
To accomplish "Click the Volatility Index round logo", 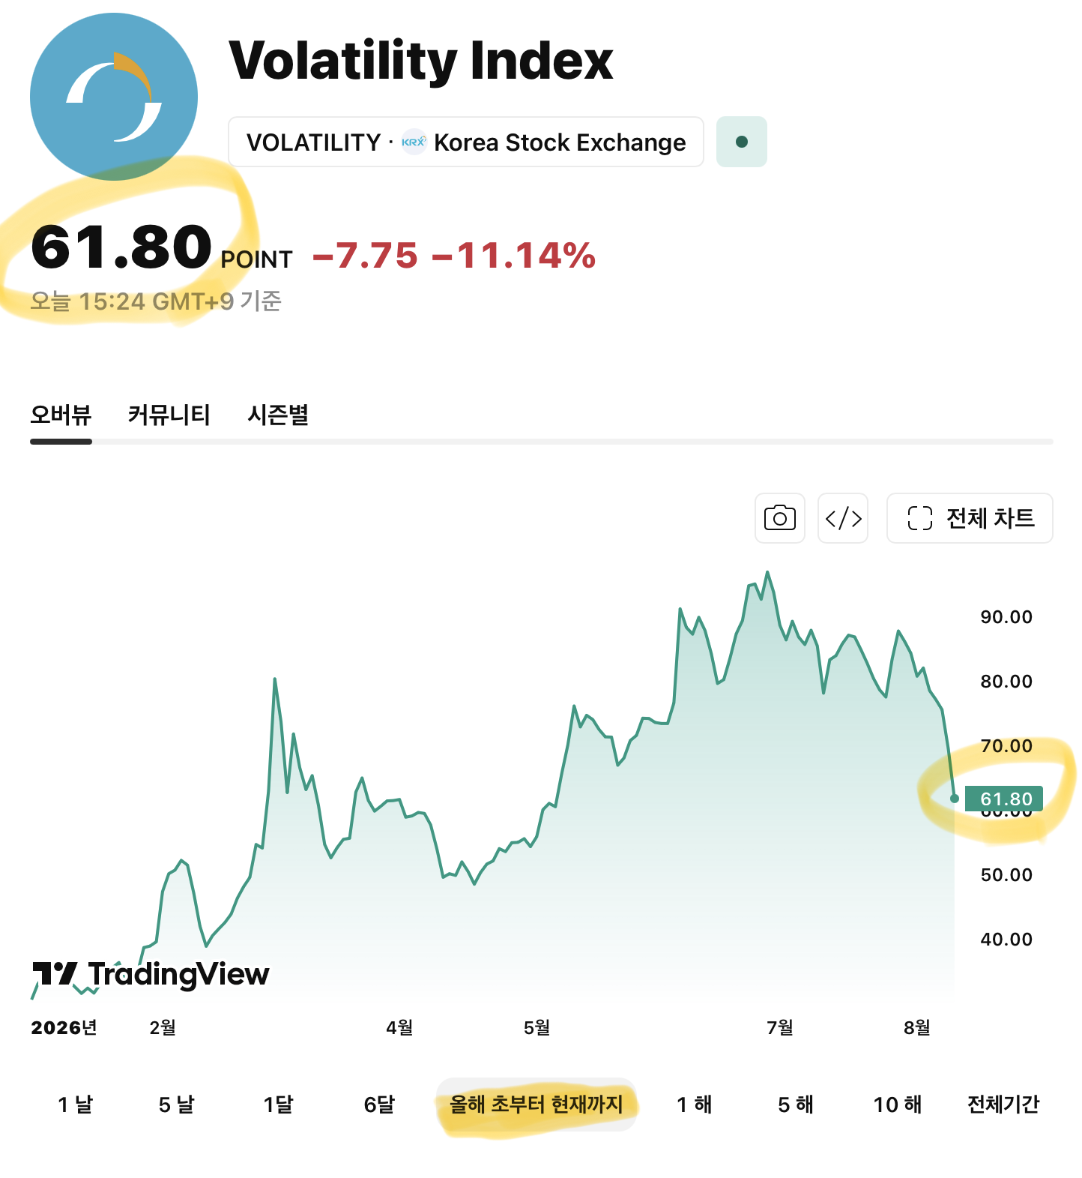I will pos(114,97).
